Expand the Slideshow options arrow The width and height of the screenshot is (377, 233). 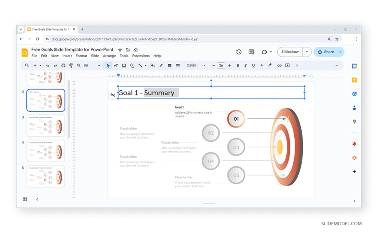point(307,52)
